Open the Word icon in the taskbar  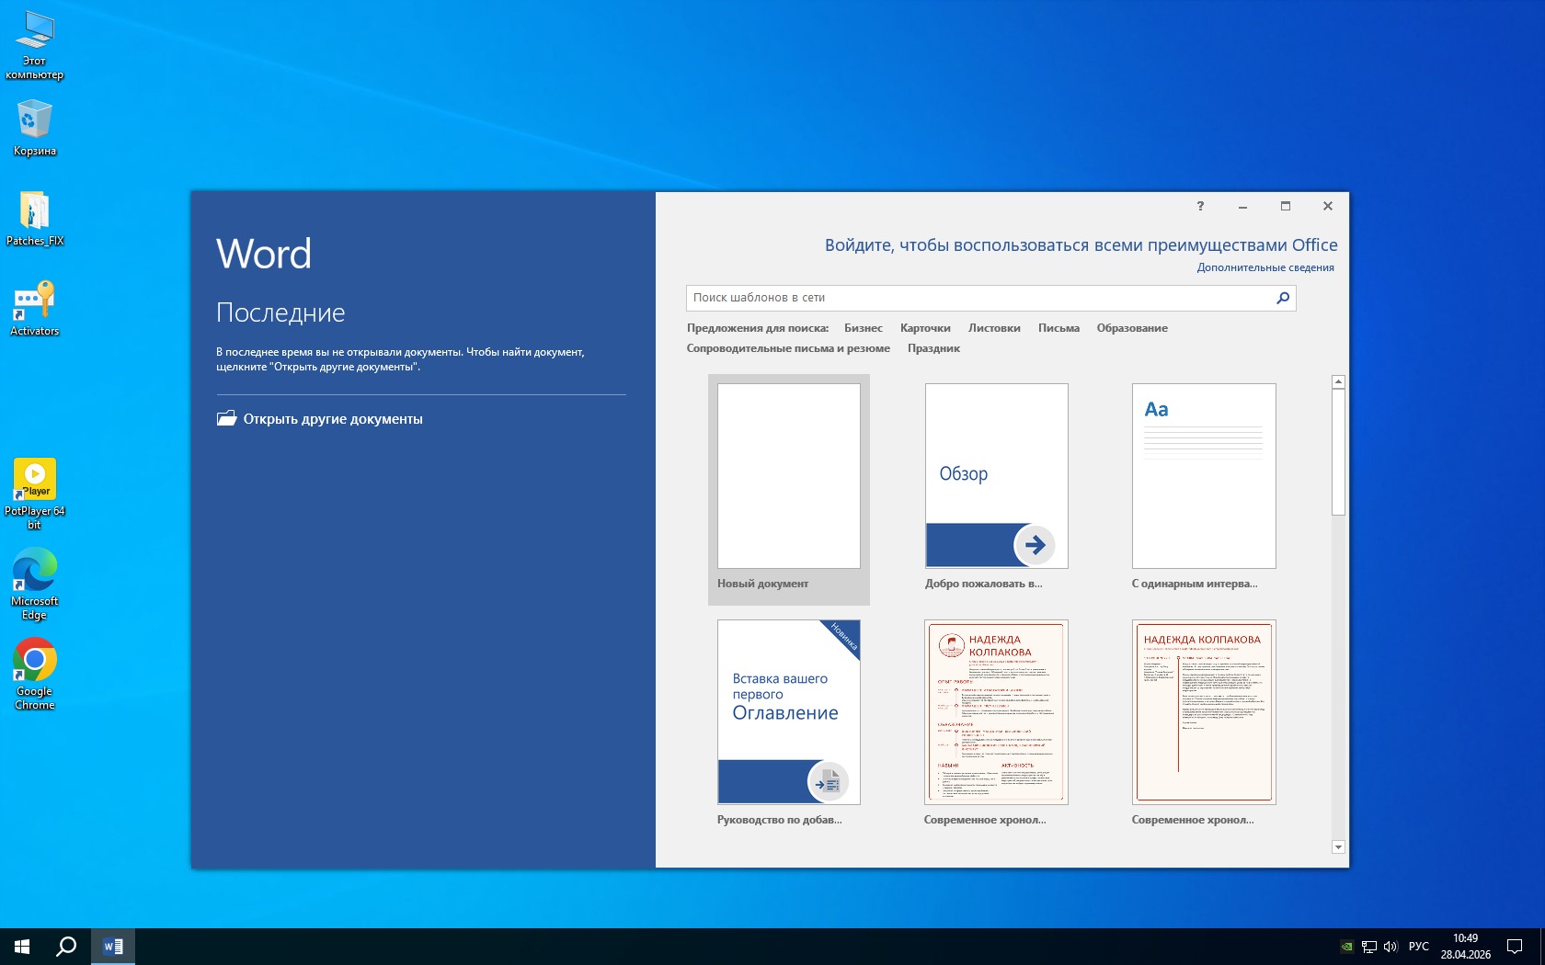(113, 946)
